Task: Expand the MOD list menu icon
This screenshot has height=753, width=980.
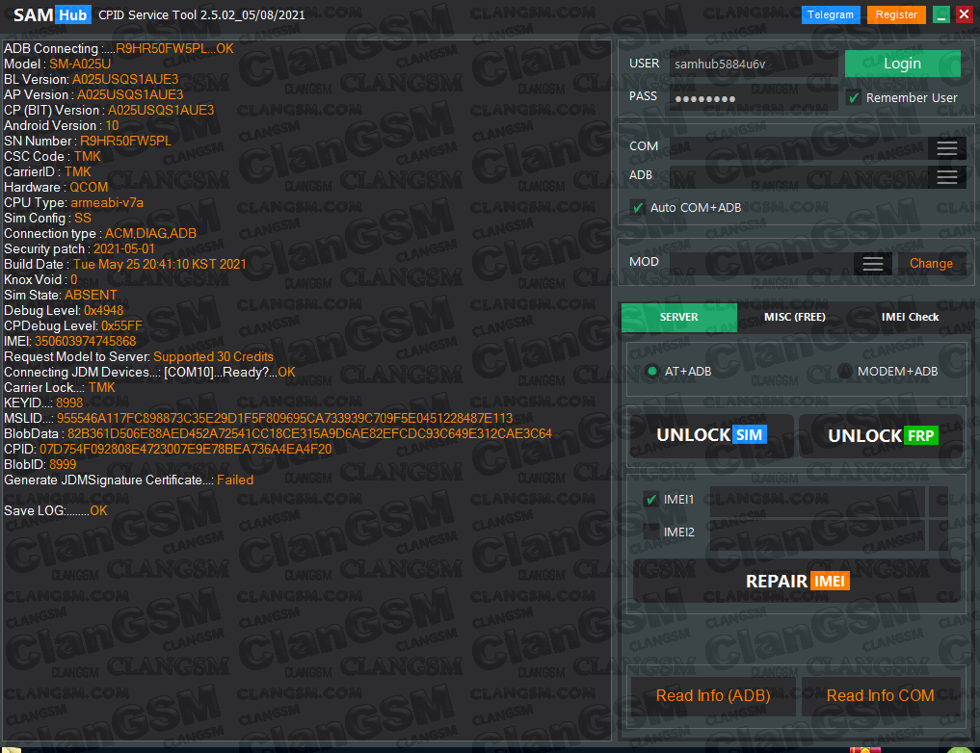Action: pyautogui.click(x=872, y=264)
